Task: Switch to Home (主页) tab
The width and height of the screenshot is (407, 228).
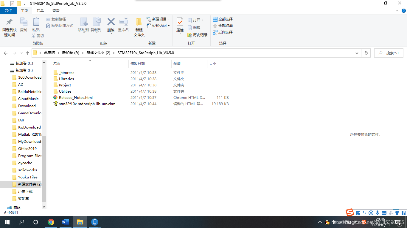Action: pos(24,10)
